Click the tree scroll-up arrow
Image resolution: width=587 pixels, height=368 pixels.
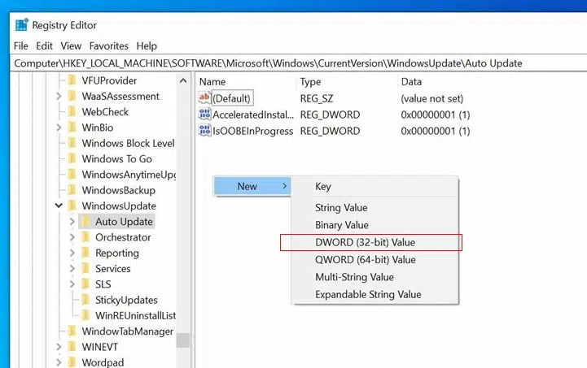click(183, 80)
